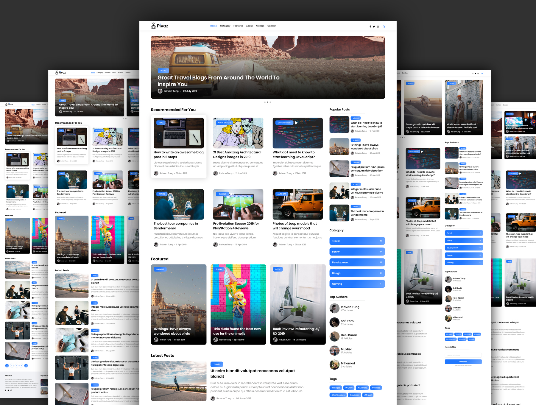Go to next page with the pagination arrow
This screenshot has height=405, width=536.
(x=26, y=365)
